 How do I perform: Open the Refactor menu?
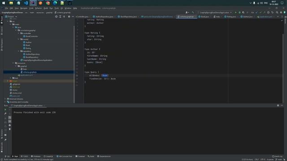38,8
